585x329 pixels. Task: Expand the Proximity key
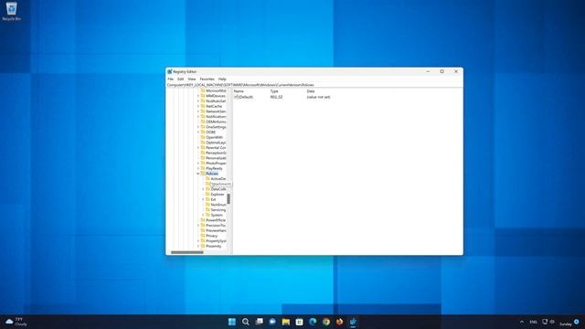[x=198, y=246]
